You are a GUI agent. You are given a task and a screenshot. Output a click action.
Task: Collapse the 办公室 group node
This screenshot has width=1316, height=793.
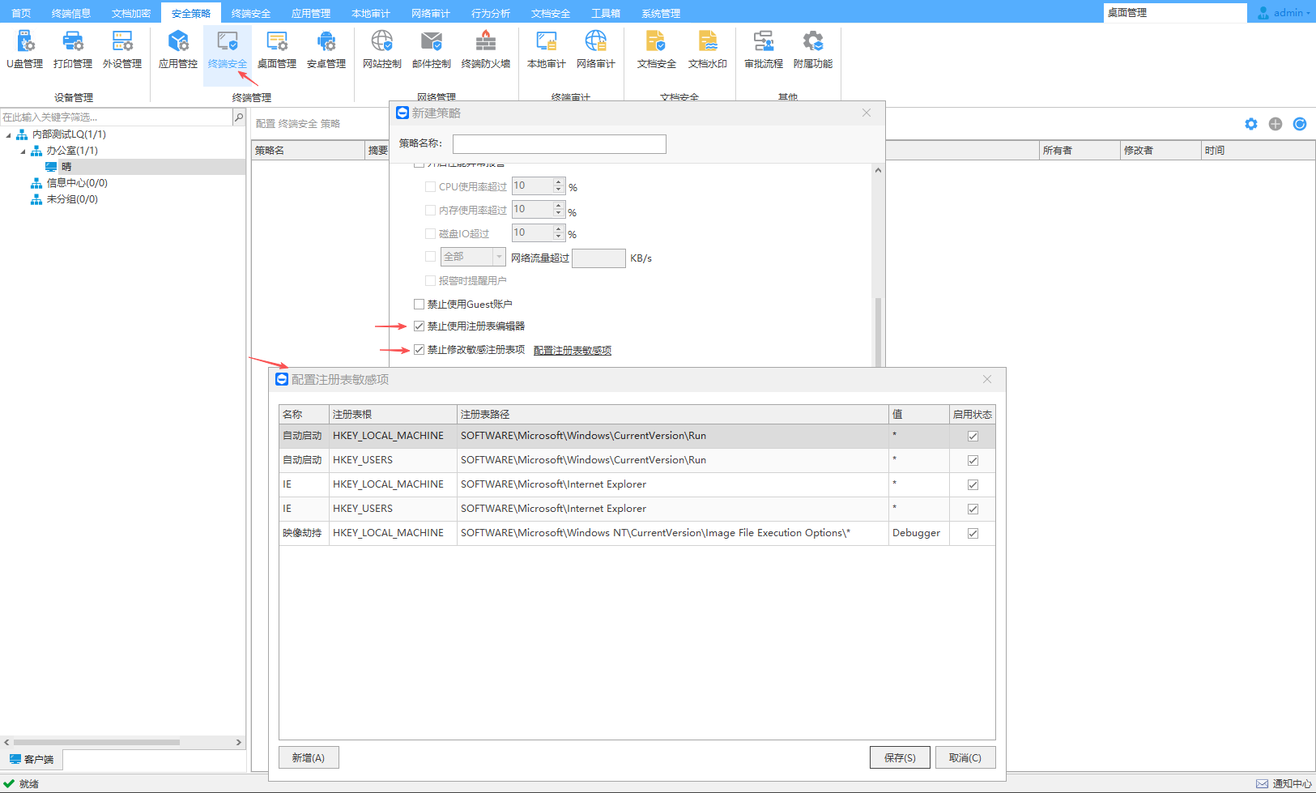pyautogui.click(x=23, y=151)
